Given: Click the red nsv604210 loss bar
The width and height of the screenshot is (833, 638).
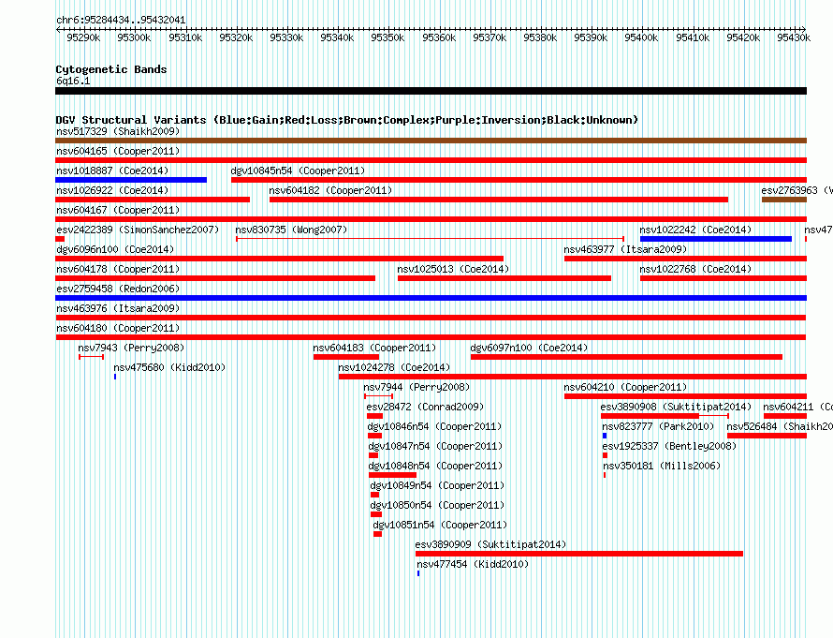Looking at the screenshot, I should click(x=685, y=396).
